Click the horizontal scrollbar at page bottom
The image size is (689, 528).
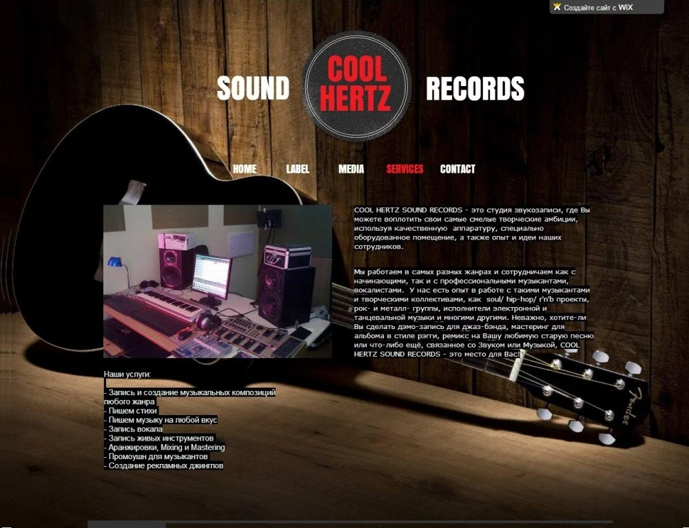click(x=344, y=523)
